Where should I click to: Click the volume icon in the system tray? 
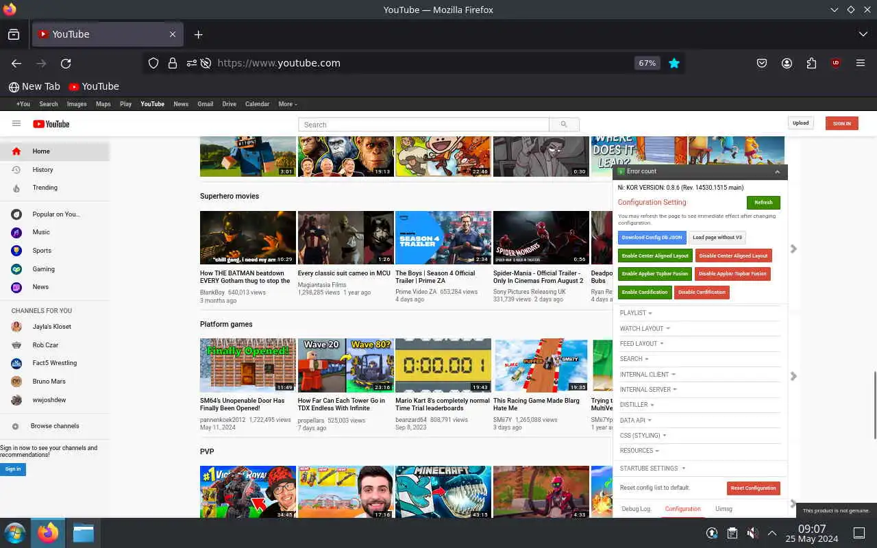(x=752, y=533)
